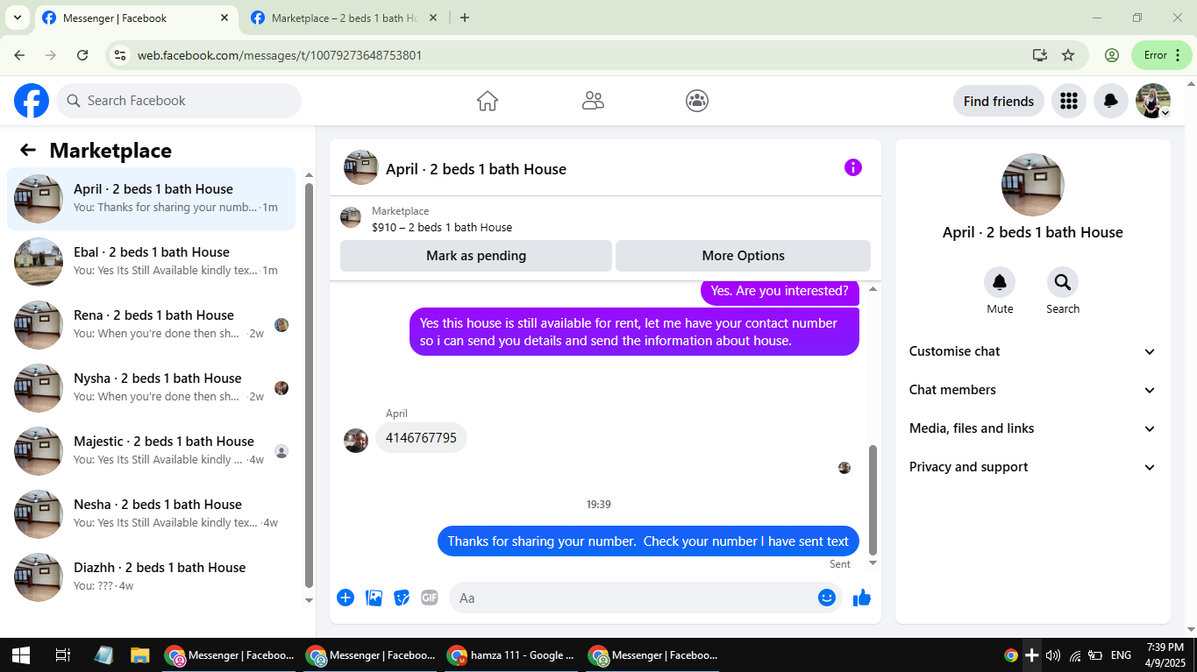Screen dimensions: 1197x672
Task: Expand the Privacy and support section
Action: coord(1033,467)
